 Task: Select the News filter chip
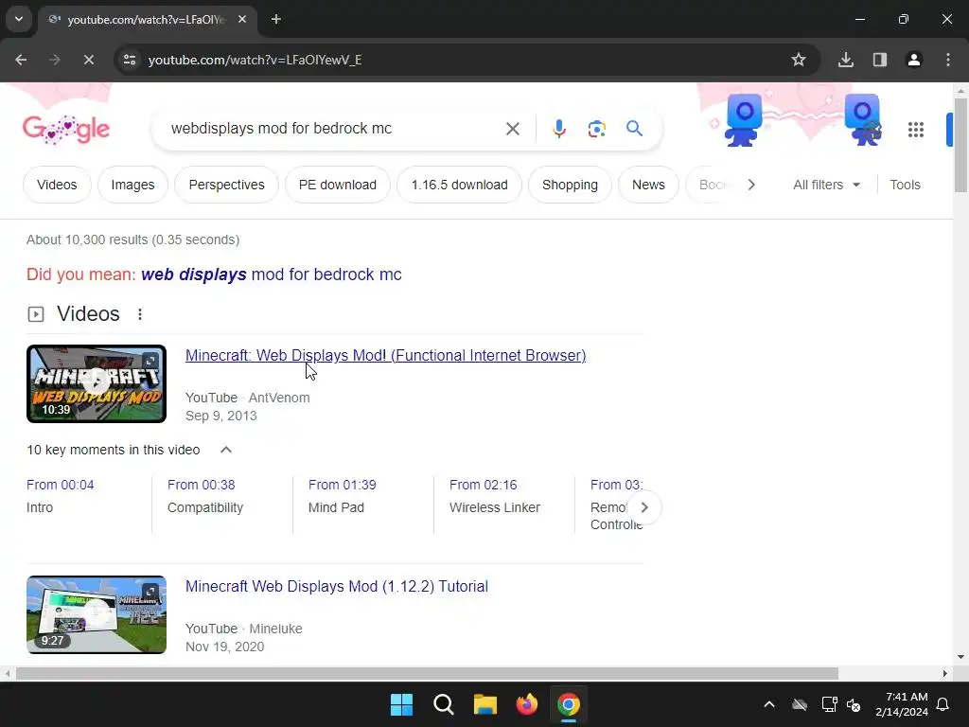click(648, 185)
